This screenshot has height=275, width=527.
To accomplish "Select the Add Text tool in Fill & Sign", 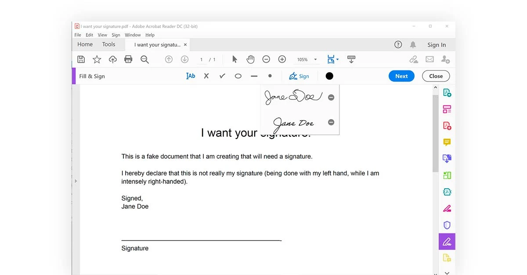I will pos(190,76).
